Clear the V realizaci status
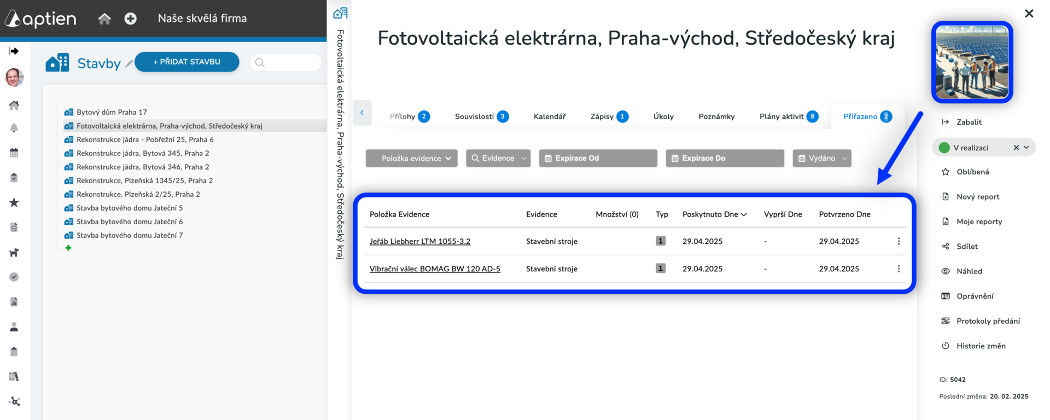This screenshot has width=1050, height=420. [1016, 148]
